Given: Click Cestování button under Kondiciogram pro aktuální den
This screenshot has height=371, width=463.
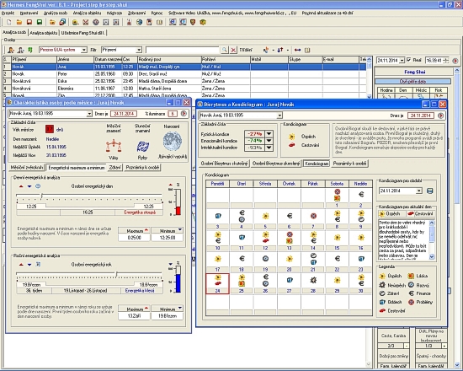Looking at the screenshot, I should 420,213.
